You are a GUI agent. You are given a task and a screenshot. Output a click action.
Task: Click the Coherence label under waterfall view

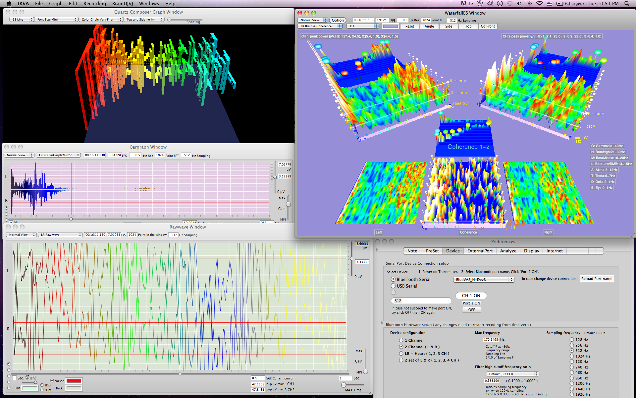[468, 232]
